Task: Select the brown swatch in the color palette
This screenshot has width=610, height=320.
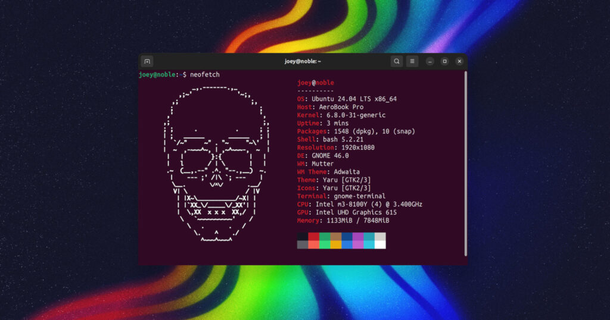Action: (x=336, y=237)
